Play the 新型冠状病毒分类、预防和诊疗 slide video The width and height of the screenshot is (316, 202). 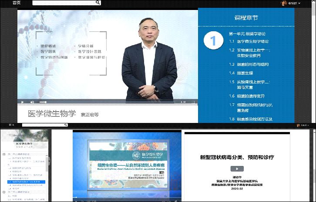237,169
